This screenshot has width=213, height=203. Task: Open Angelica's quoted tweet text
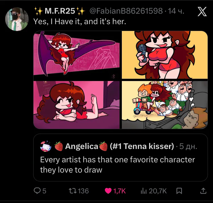click(118, 165)
